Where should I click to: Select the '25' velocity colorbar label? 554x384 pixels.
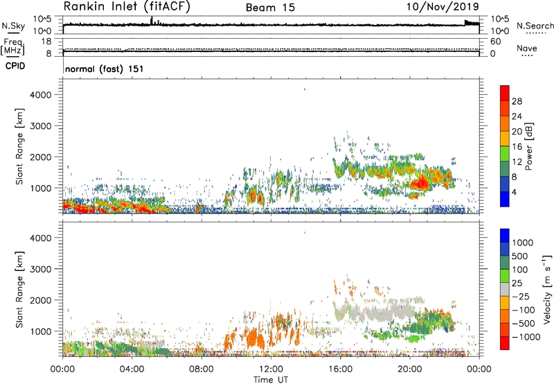pyautogui.click(x=517, y=283)
